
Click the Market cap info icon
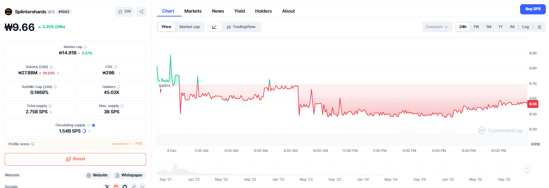(86, 47)
